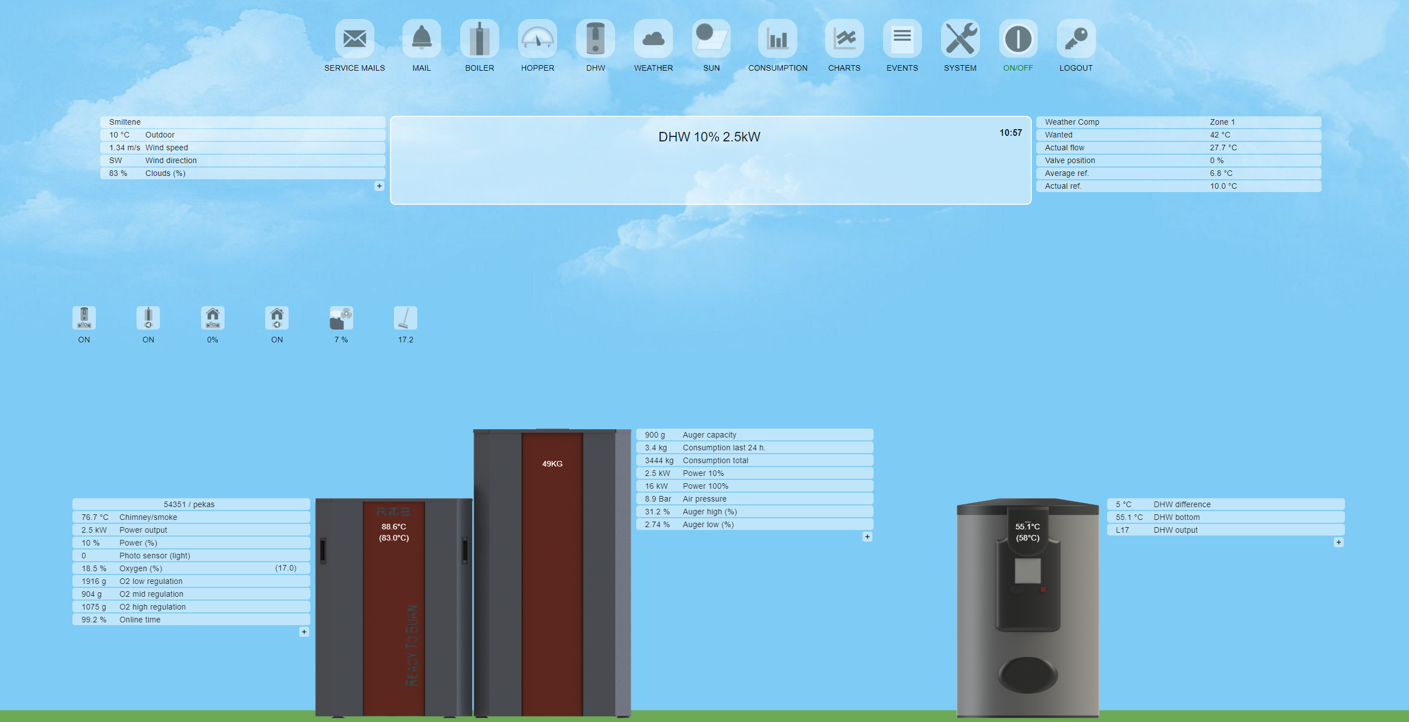Open Weather cloud icon in top menu
The image size is (1409, 722).
653,39
